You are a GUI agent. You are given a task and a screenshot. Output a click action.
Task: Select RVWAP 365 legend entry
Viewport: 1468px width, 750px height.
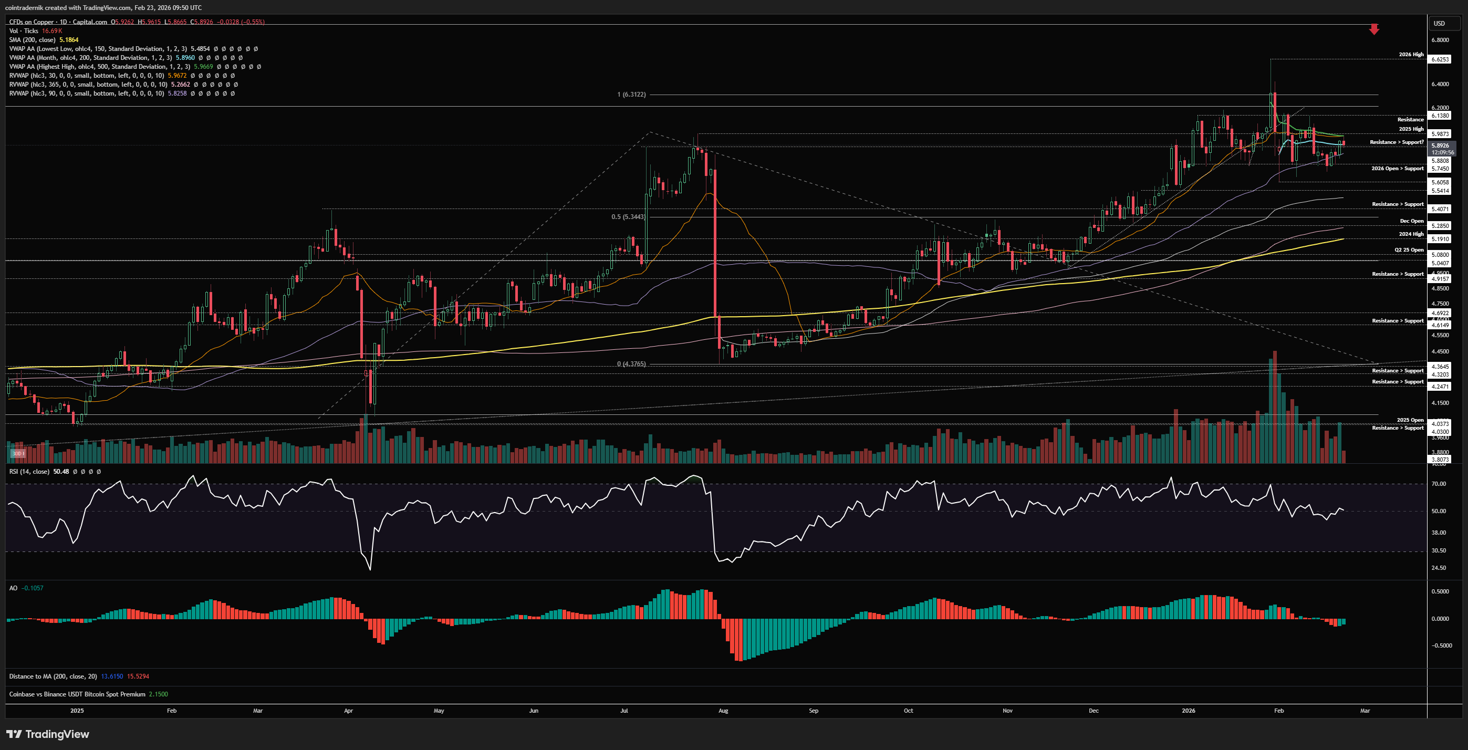coord(89,85)
